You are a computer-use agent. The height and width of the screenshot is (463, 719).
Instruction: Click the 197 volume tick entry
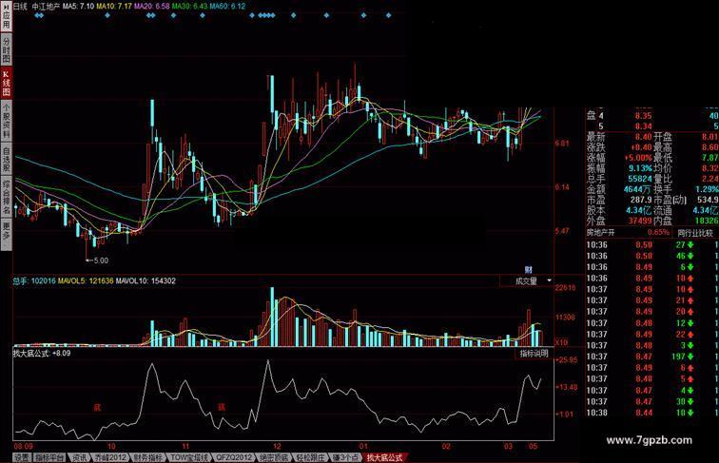coord(679,357)
